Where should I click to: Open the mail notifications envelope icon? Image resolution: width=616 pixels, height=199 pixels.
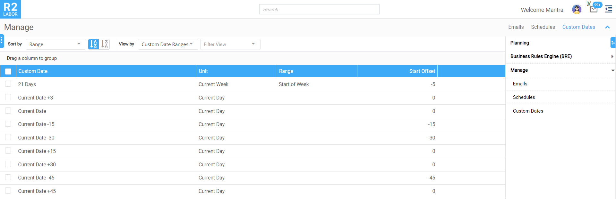click(594, 10)
